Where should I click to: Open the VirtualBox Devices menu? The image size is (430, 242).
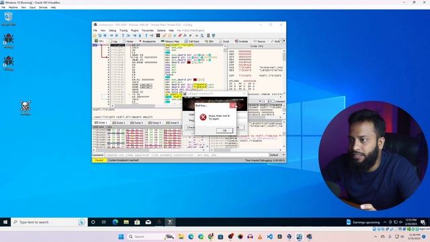(x=43, y=7)
